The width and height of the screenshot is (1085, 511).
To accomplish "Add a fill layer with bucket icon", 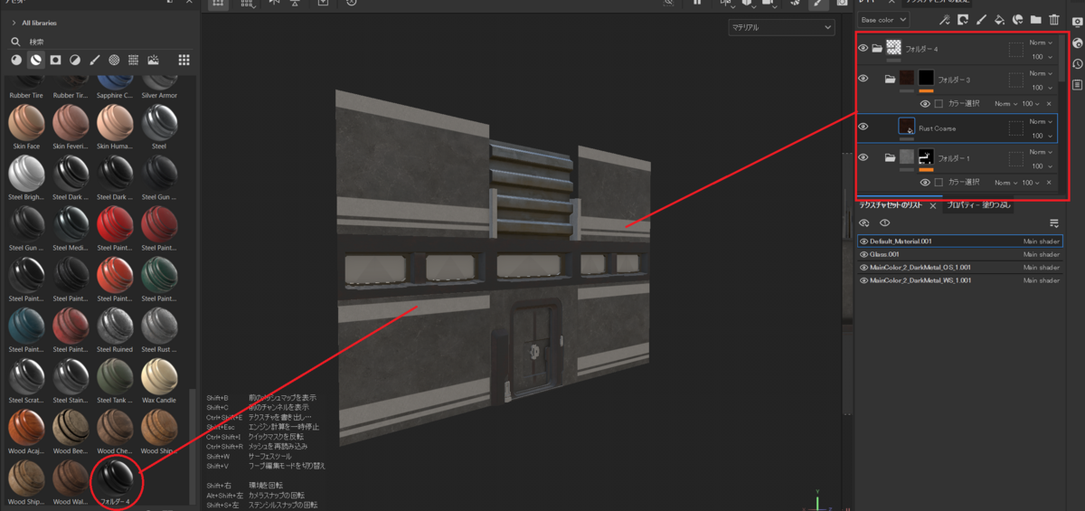I will pos(999,19).
